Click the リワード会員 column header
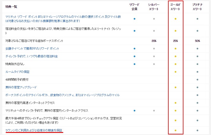Image resolution: width=211 pixels, height=135 pixels. [134, 7]
